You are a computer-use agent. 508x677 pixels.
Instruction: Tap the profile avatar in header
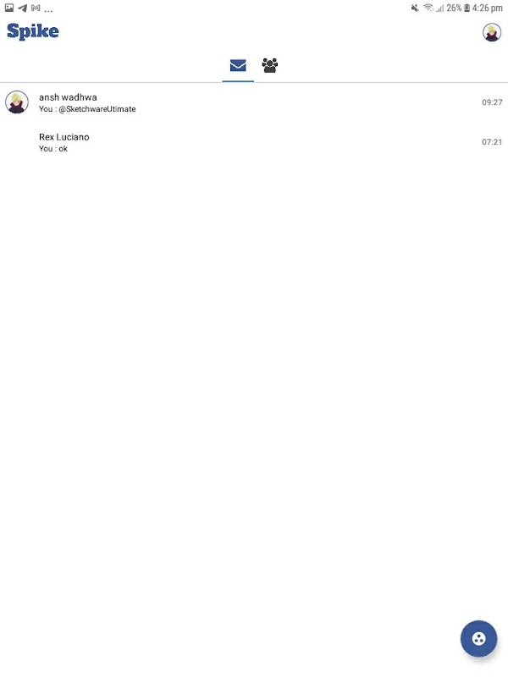492,32
